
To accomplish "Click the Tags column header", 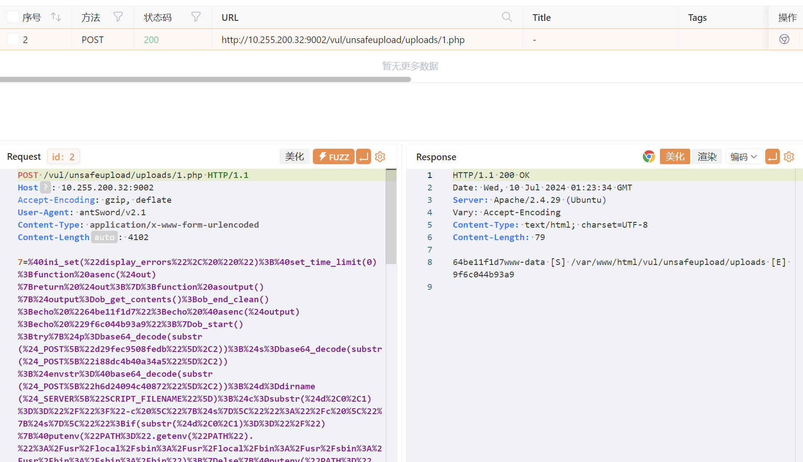I will tap(697, 17).
